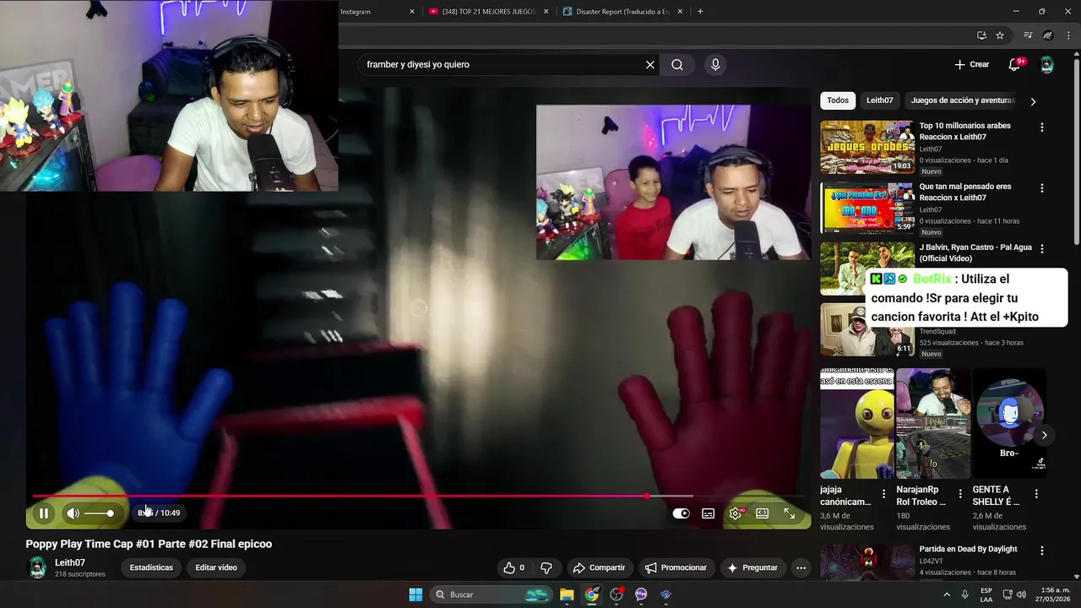Start voice search with the microphone icon

(715, 64)
